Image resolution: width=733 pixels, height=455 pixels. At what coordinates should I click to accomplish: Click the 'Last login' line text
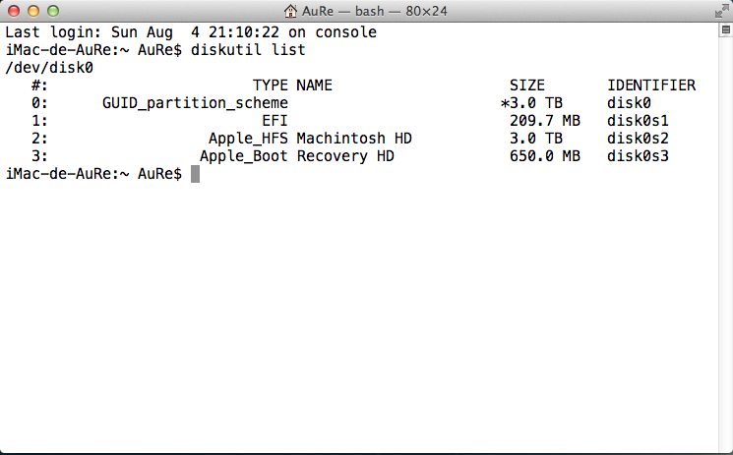click(x=191, y=32)
